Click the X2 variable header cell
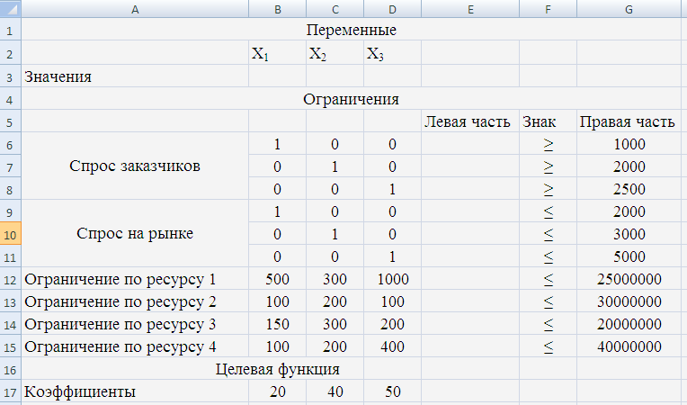The width and height of the screenshot is (687, 405). [x=335, y=53]
